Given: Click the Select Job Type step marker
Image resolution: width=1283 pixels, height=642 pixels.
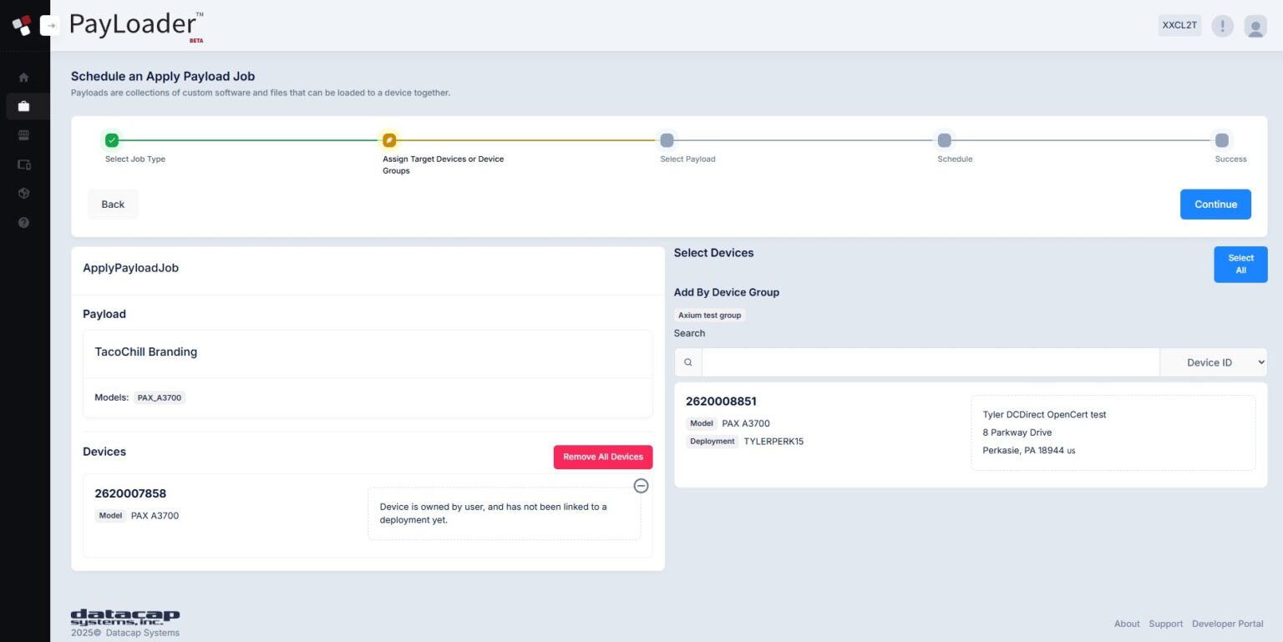Looking at the screenshot, I should tap(112, 140).
